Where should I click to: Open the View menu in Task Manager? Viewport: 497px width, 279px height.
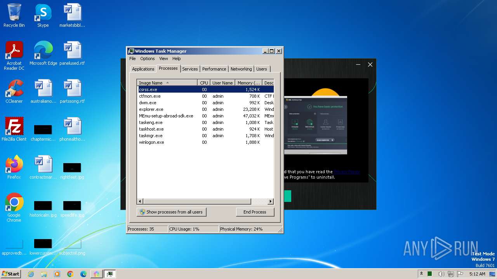[163, 59]
